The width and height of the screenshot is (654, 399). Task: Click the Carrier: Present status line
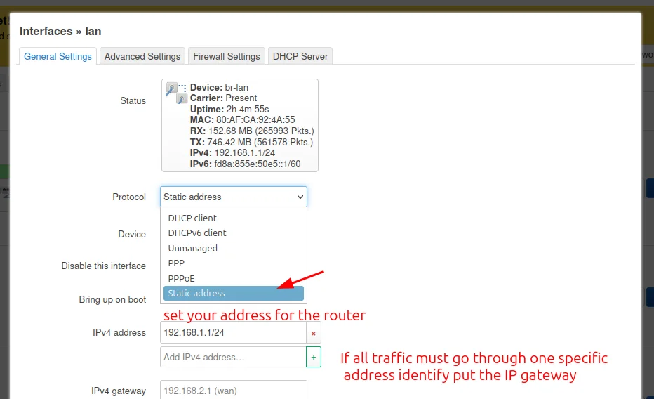pos(224,98)
